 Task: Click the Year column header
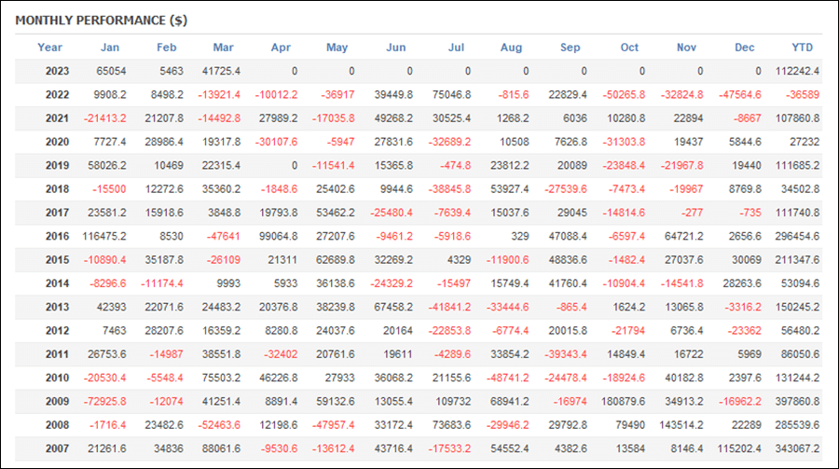click(x=49, y=48)
